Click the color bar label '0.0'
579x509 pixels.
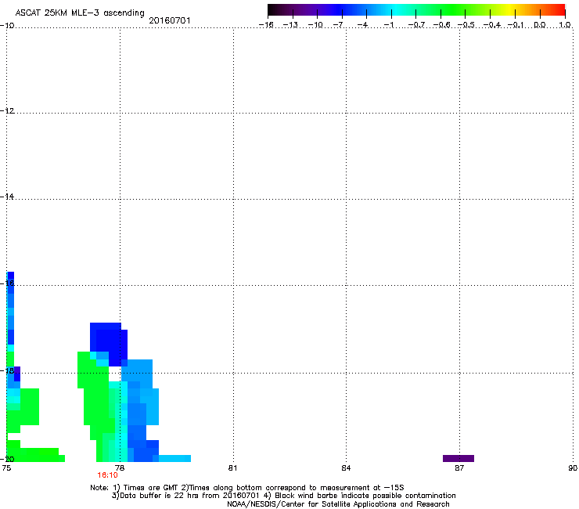point(540,25)
